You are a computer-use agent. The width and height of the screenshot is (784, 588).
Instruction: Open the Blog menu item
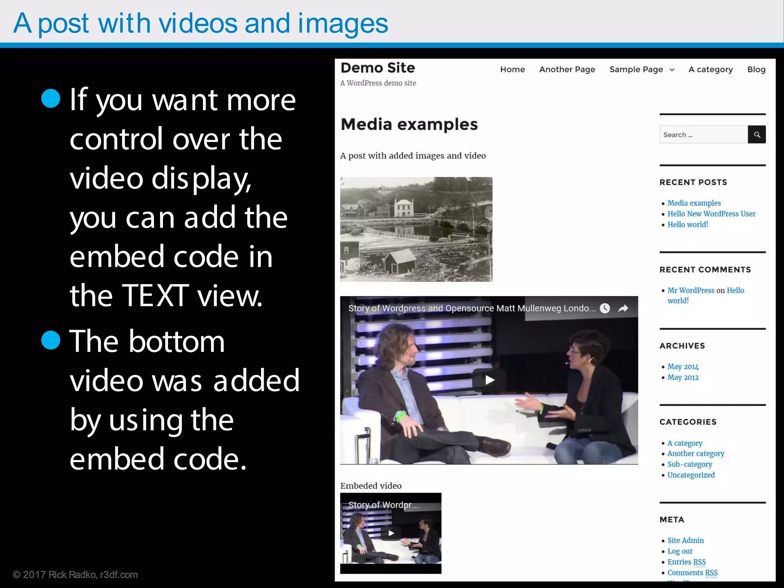tap(756, 69)
